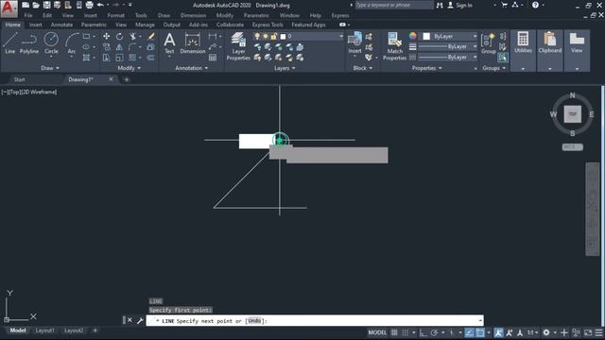The image size is (605, 340).
Task: Click the Group icon
Action: (x=489, y=42)
